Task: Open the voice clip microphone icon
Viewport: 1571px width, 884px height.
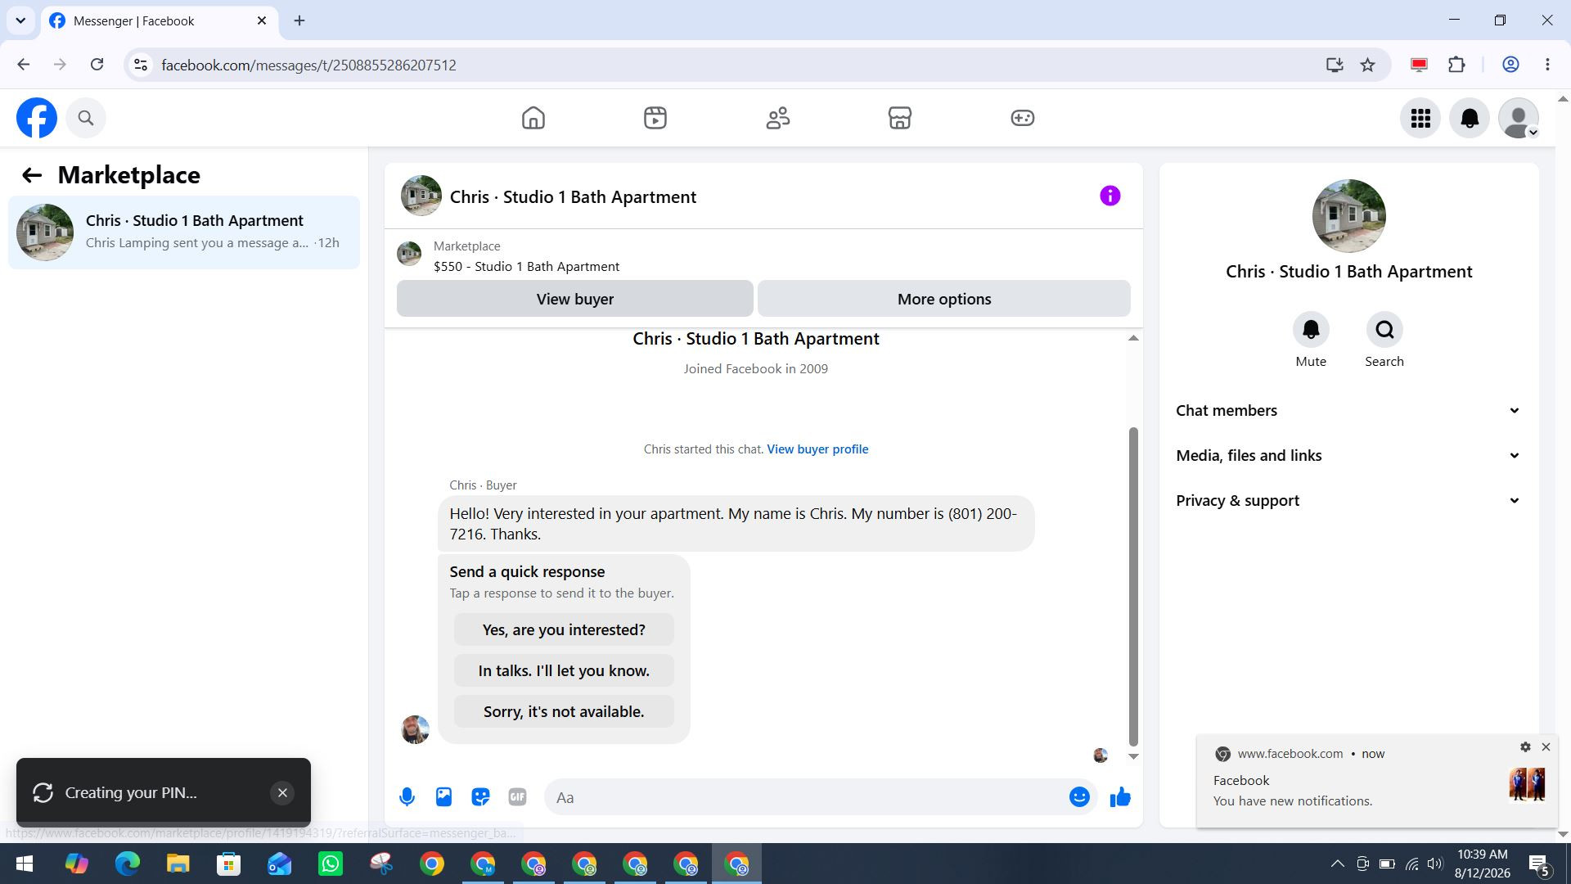Action: click(x=407, y=797)
